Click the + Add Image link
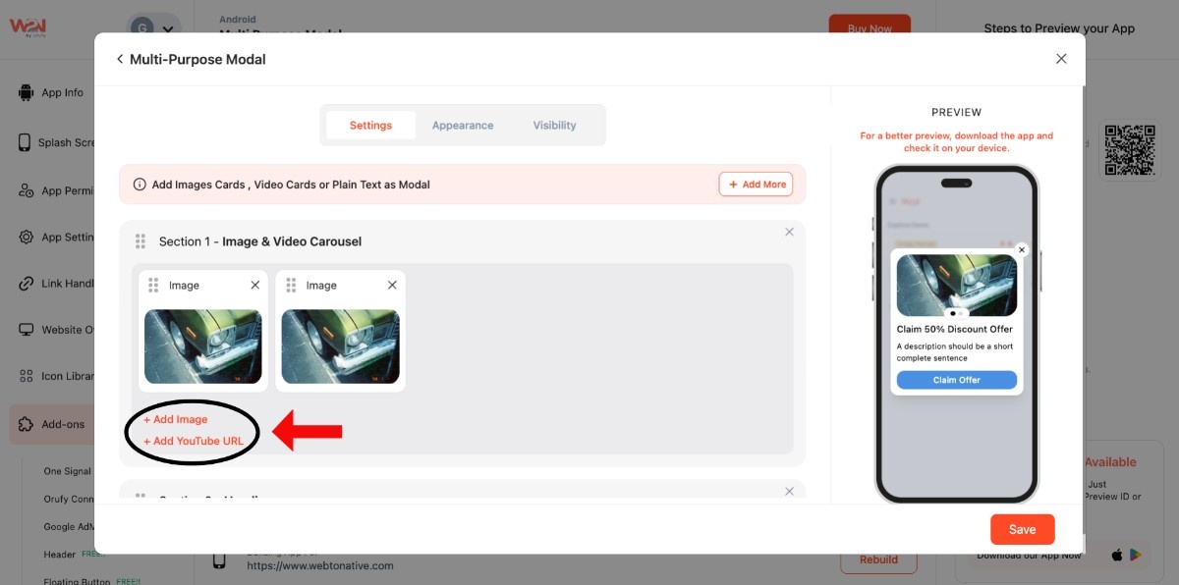The height and width of the screenshot is (585, 1179). coord(176,419)
